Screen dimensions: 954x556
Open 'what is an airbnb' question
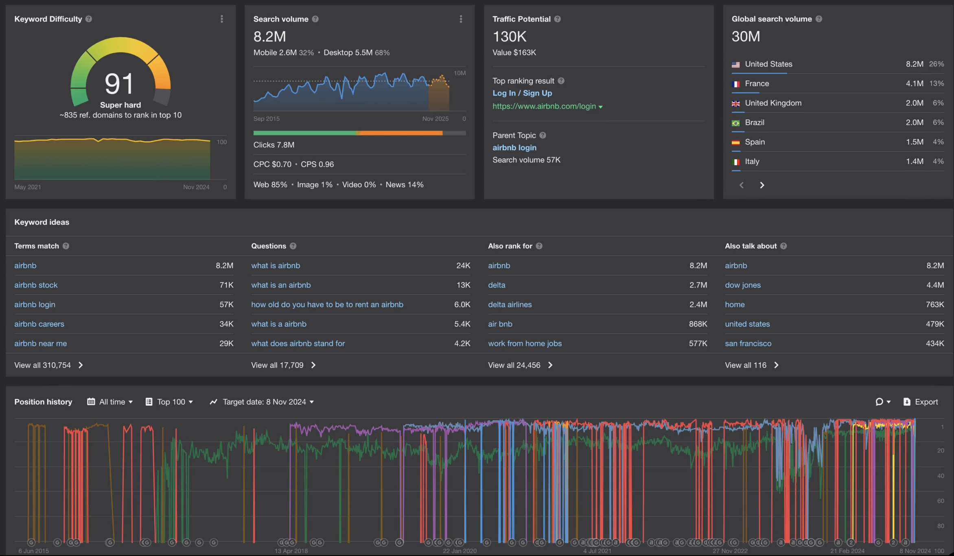[281, 285]
